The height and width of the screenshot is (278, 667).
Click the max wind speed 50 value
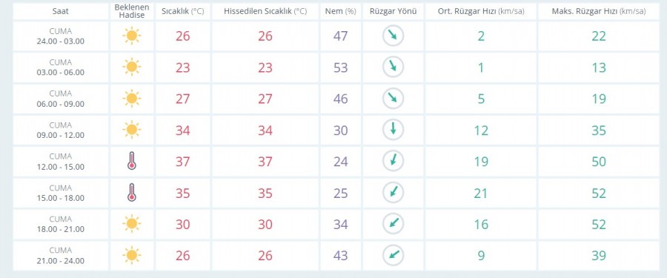(599, 162)
